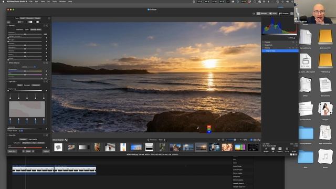Image resolution: width=336 pixels, height=189 pixels.
Task: Adjust the Exposure slider
Action: tap(25, 34)
